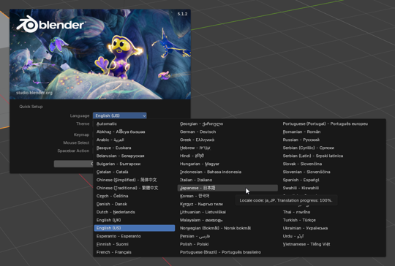This screenshot has width=395, height=266.
Task: Select Slovak - Slovenčina
Action: coord(333,164)
